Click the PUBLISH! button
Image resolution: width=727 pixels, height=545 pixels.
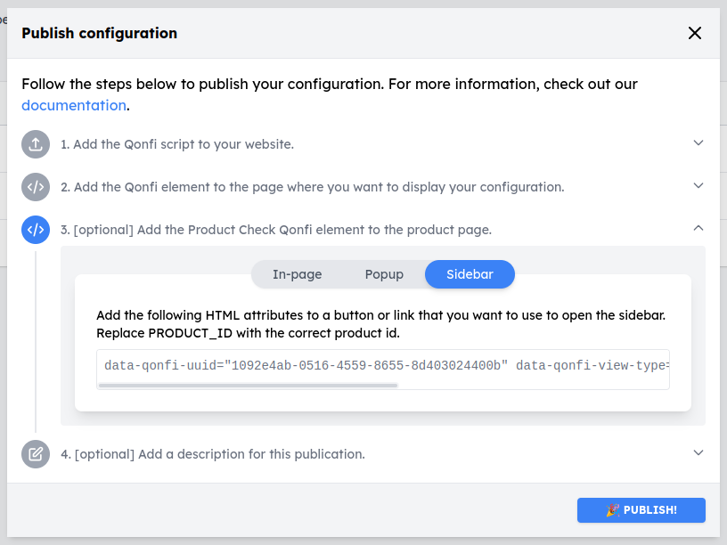[641, 510]
